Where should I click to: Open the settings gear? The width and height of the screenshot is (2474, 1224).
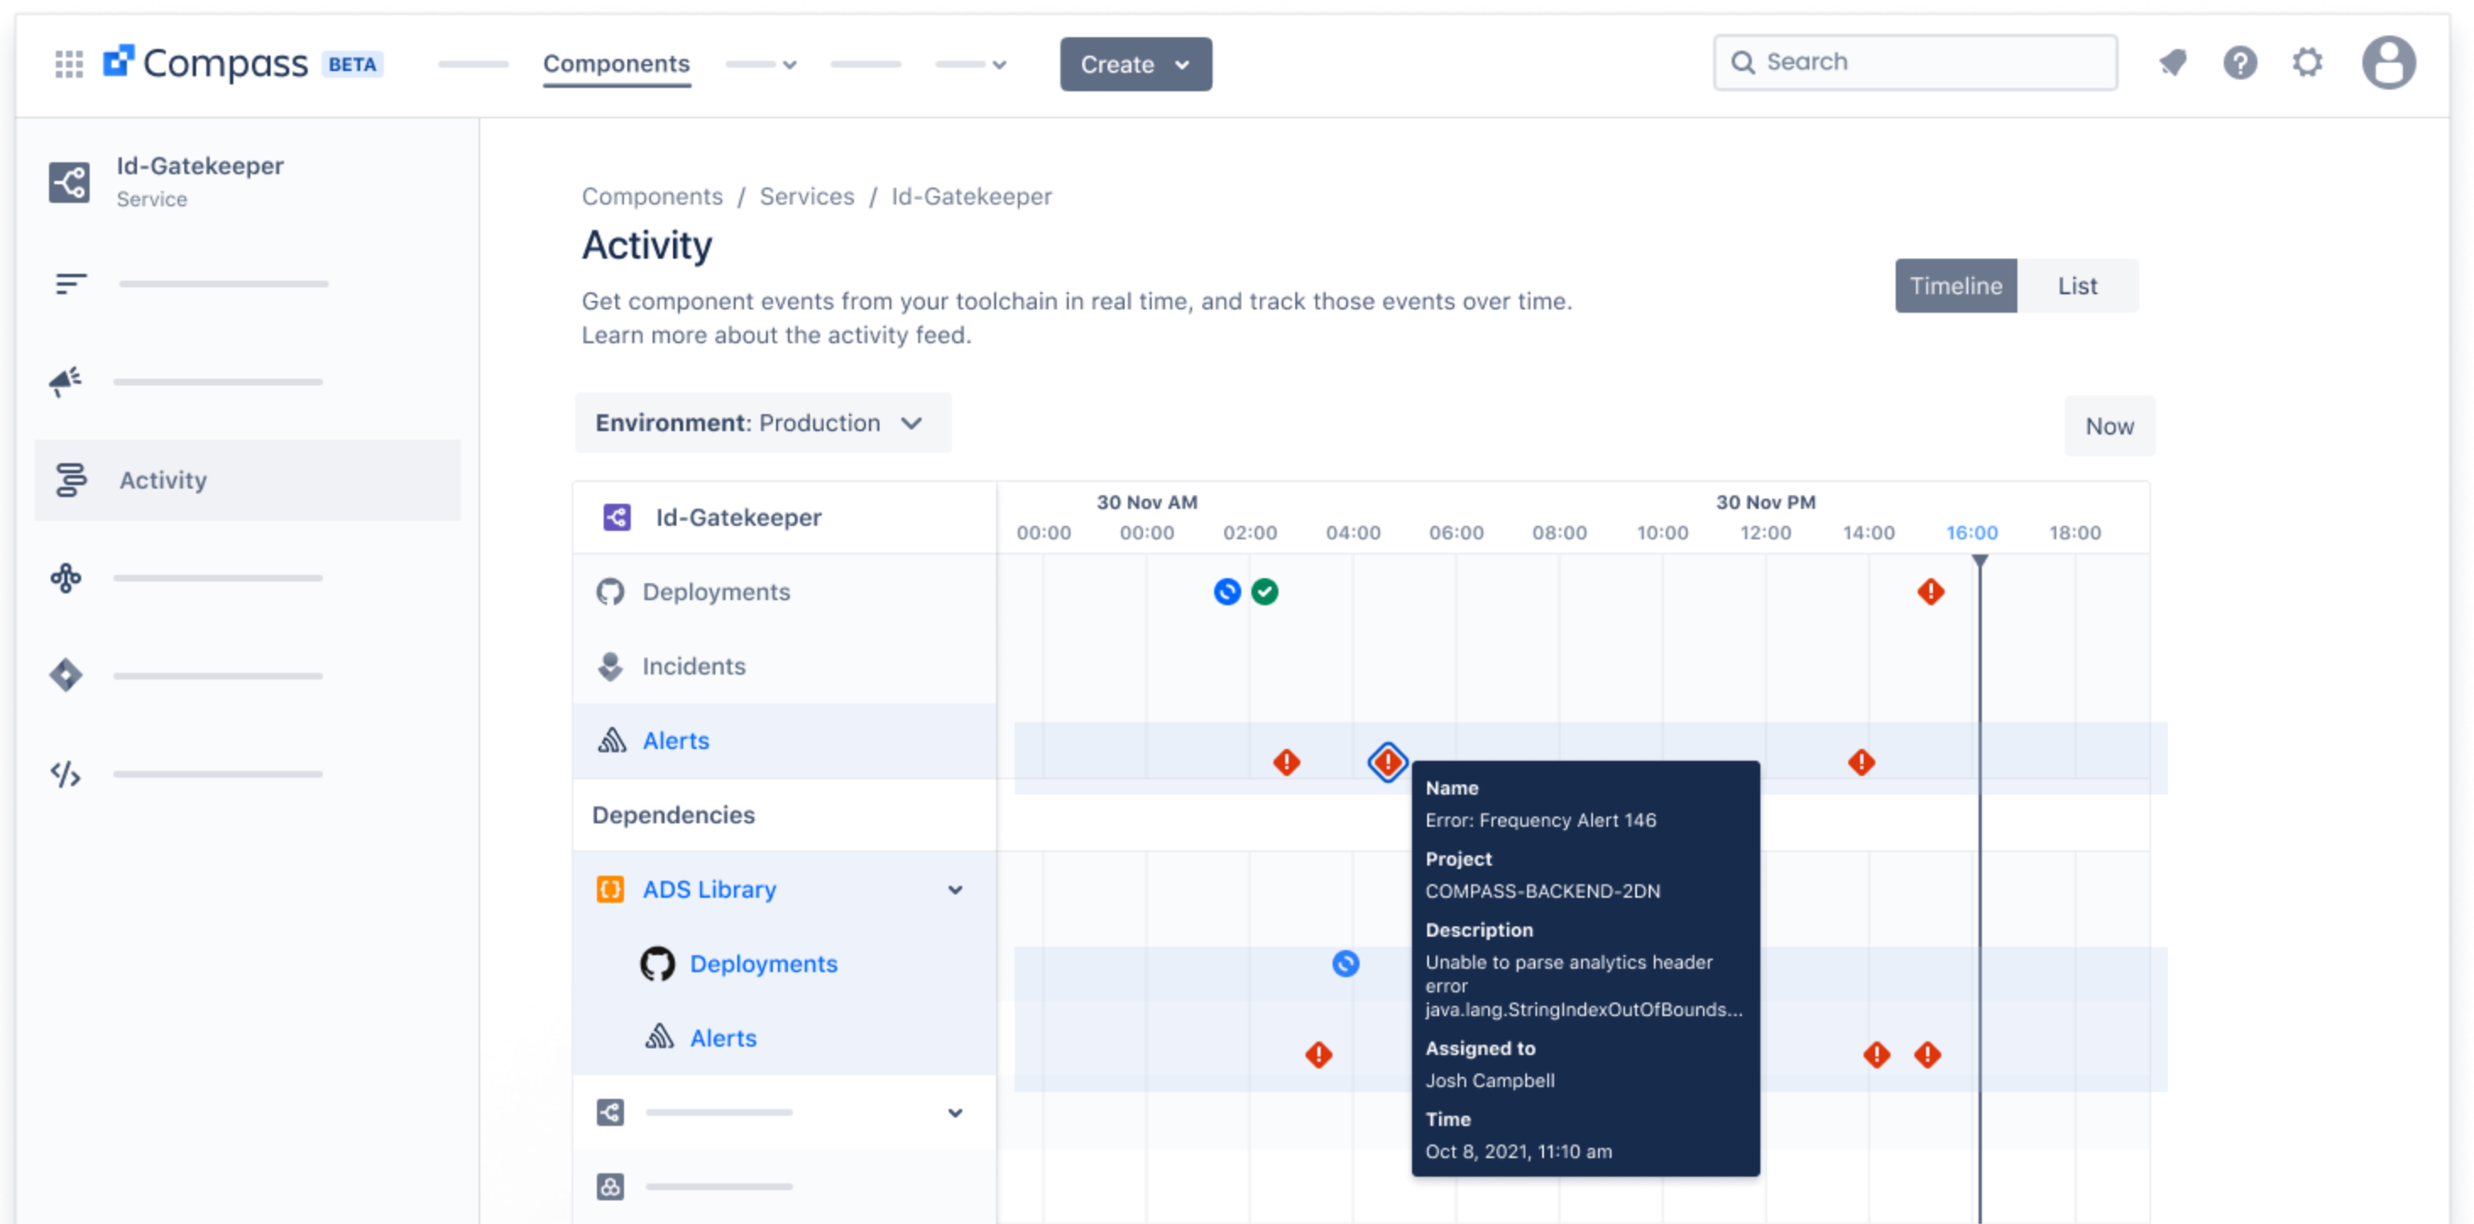click(x=2307, y=62)
